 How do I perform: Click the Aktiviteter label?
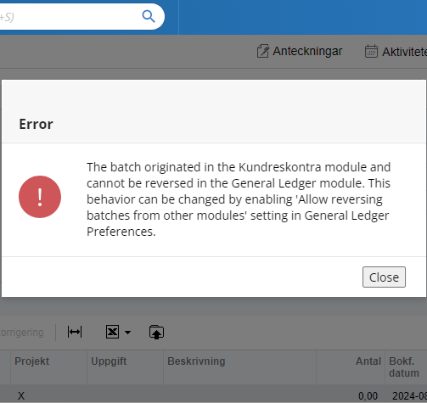coord(404,52)
